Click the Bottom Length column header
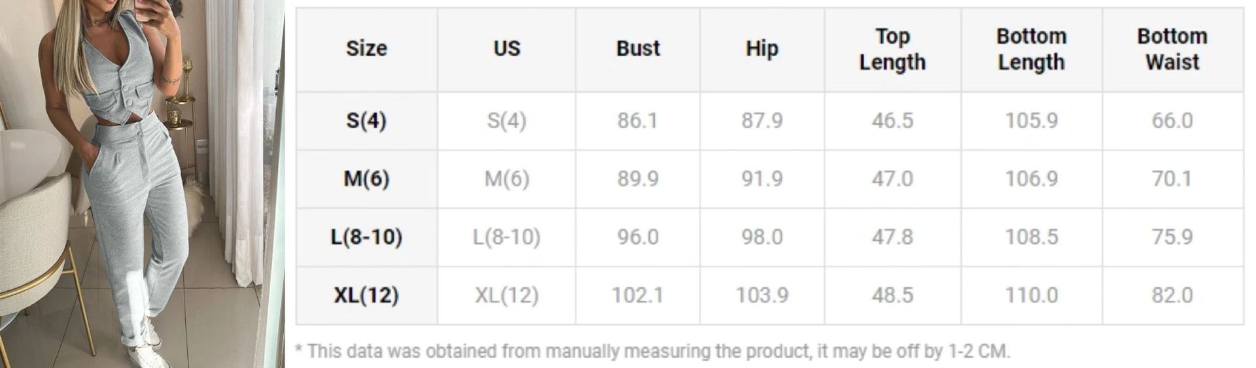The height and width of the screenshot is (368, 1256). (1031, 49)
